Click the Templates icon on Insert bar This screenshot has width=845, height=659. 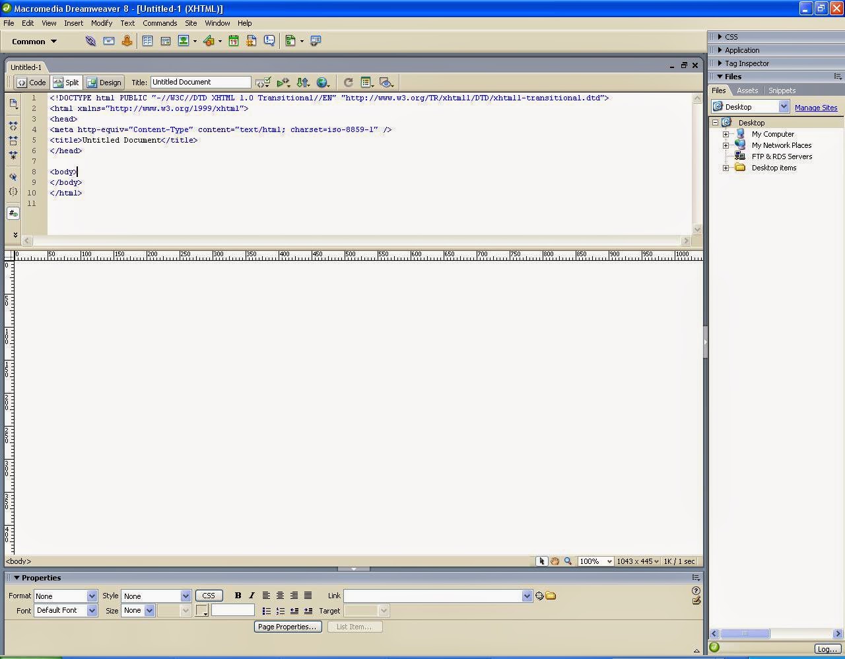290,41
